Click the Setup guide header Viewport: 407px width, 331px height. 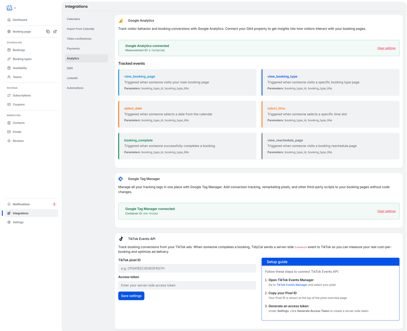(330, 262)
